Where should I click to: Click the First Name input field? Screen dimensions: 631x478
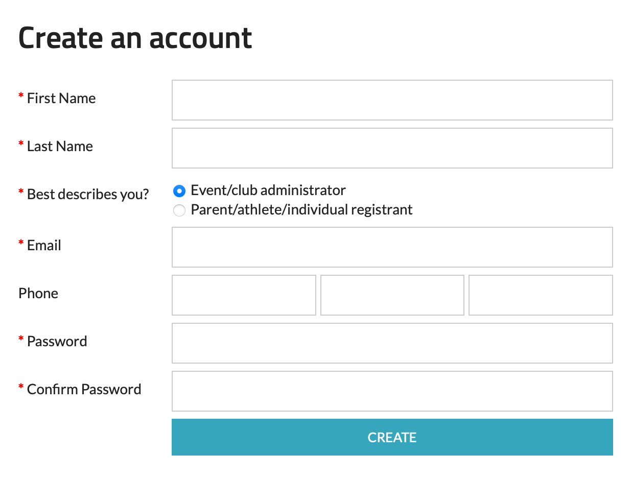(x=392, y=100)
